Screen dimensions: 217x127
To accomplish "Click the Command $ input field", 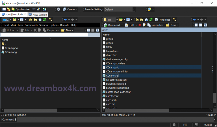I will point(115,120).
